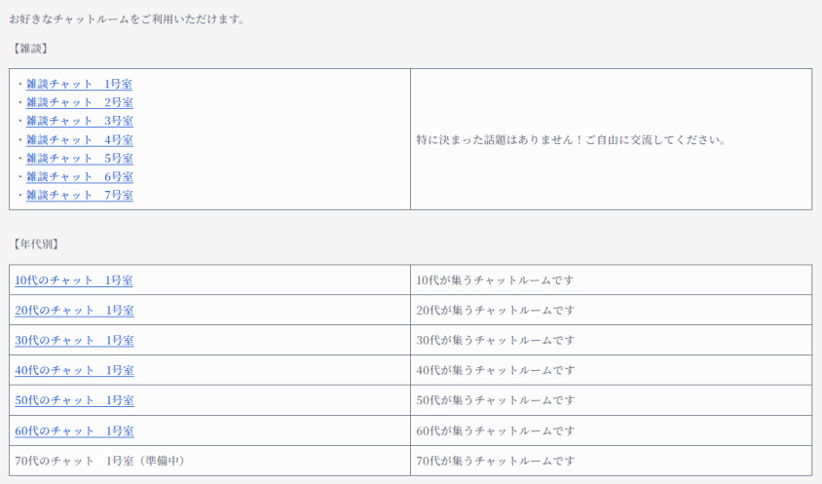Select the 雑談チャット 4号室 link

[x=79, y=139]
